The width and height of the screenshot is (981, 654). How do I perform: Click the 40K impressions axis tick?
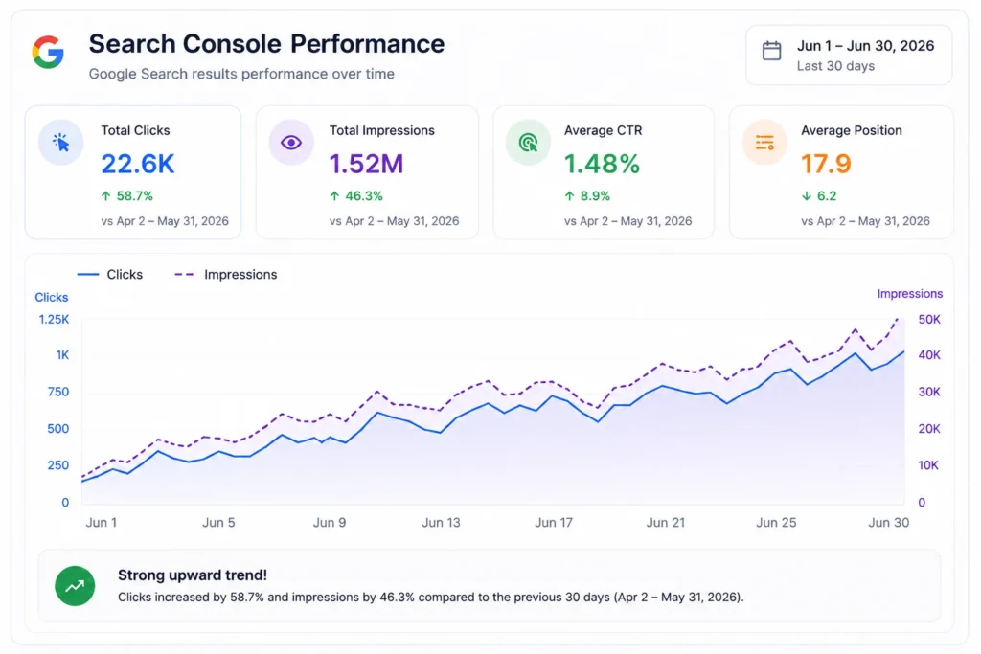[x=929, y=355]
